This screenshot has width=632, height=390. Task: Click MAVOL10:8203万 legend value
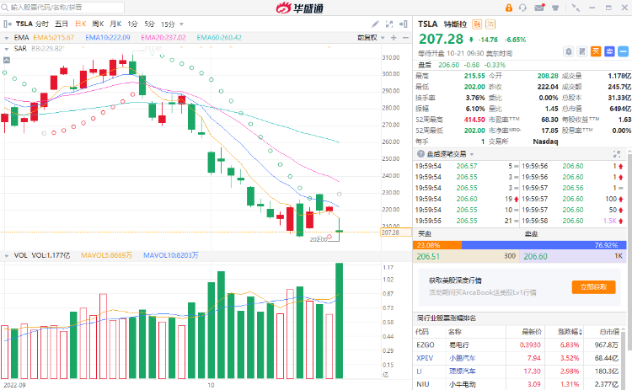click(171, 255)
